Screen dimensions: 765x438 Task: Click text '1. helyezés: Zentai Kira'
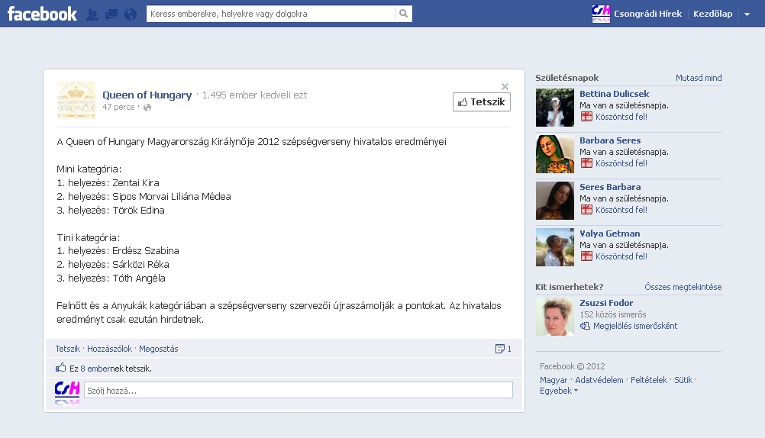[108, 183]
